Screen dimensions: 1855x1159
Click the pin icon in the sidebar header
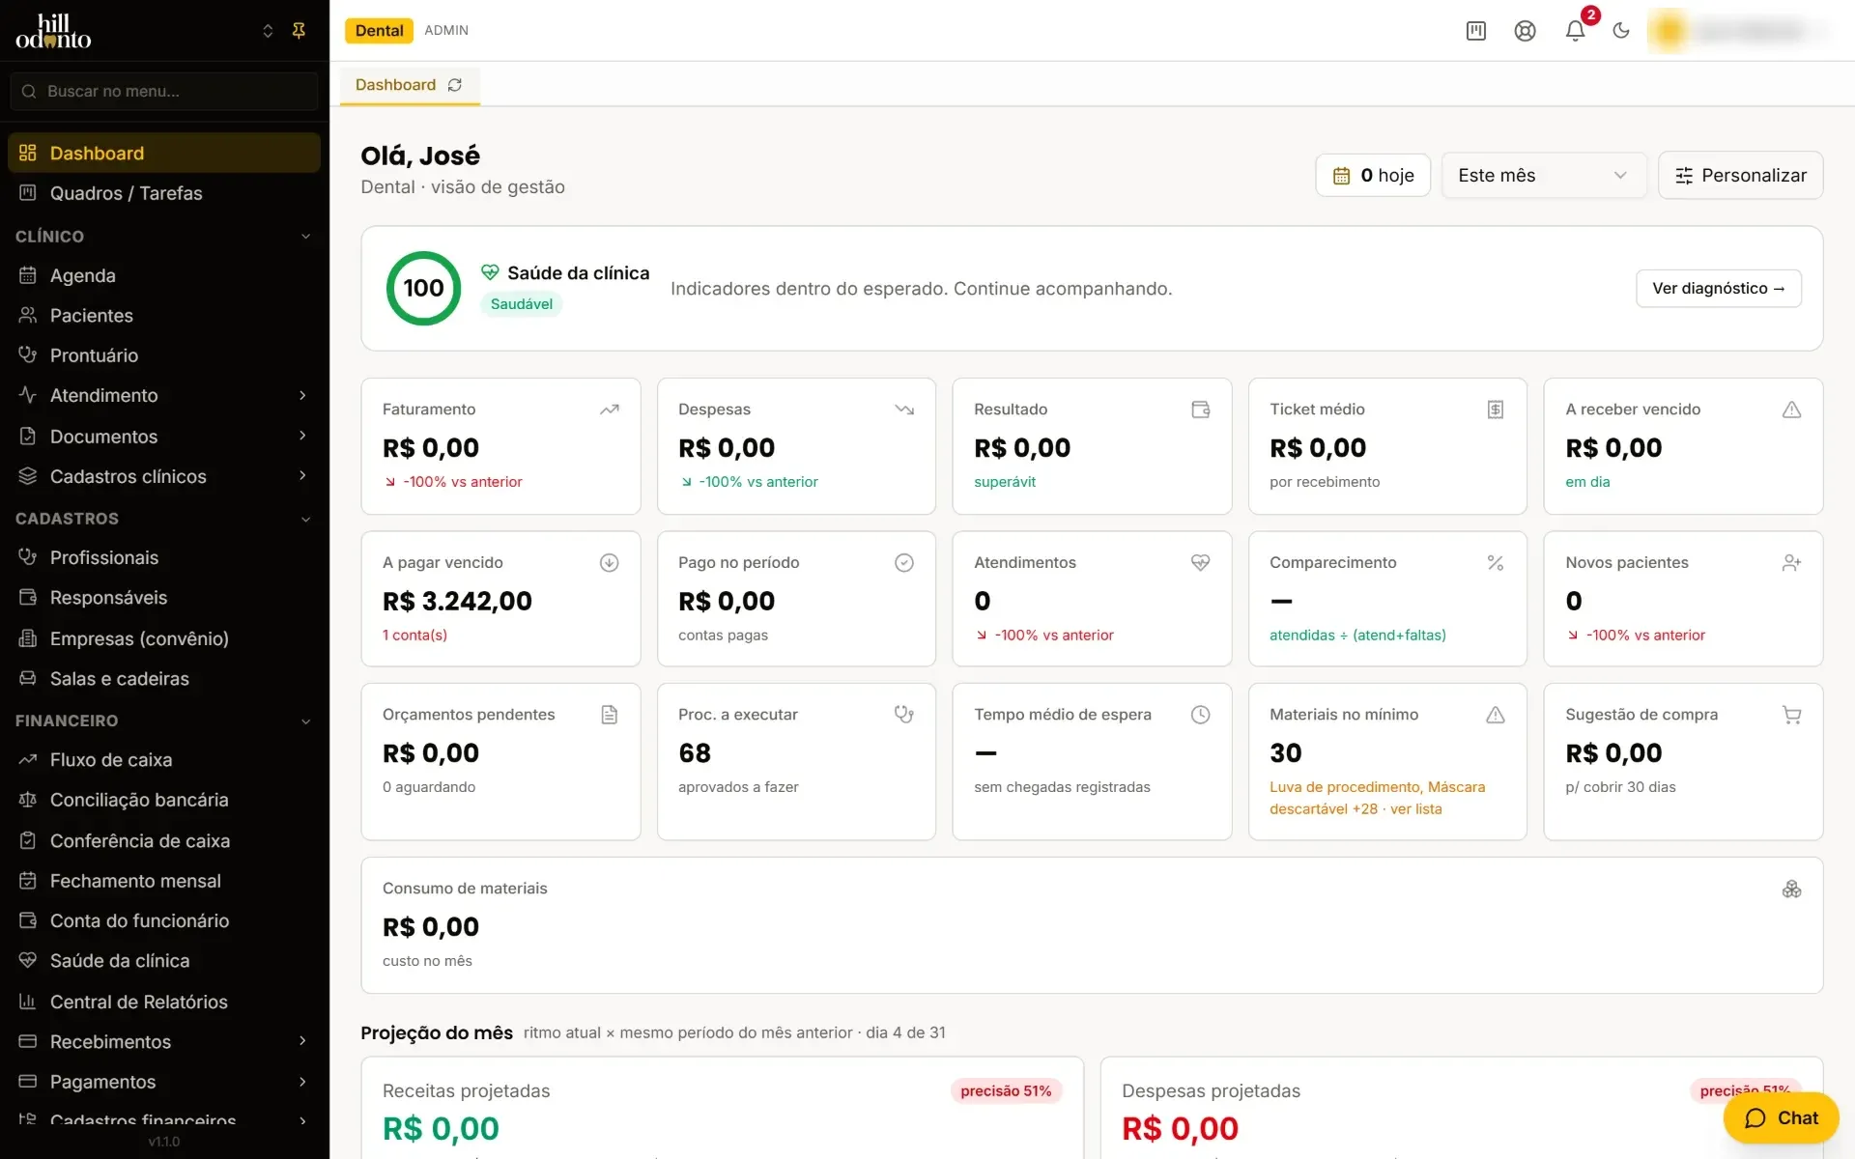click(x=299, y=31)
